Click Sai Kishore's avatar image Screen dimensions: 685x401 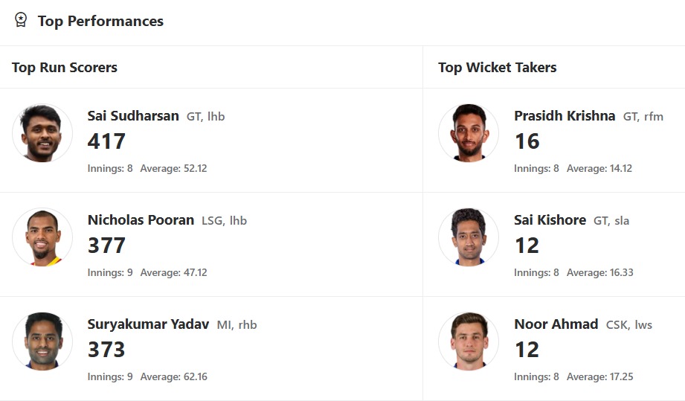click(x=469, y=238)
